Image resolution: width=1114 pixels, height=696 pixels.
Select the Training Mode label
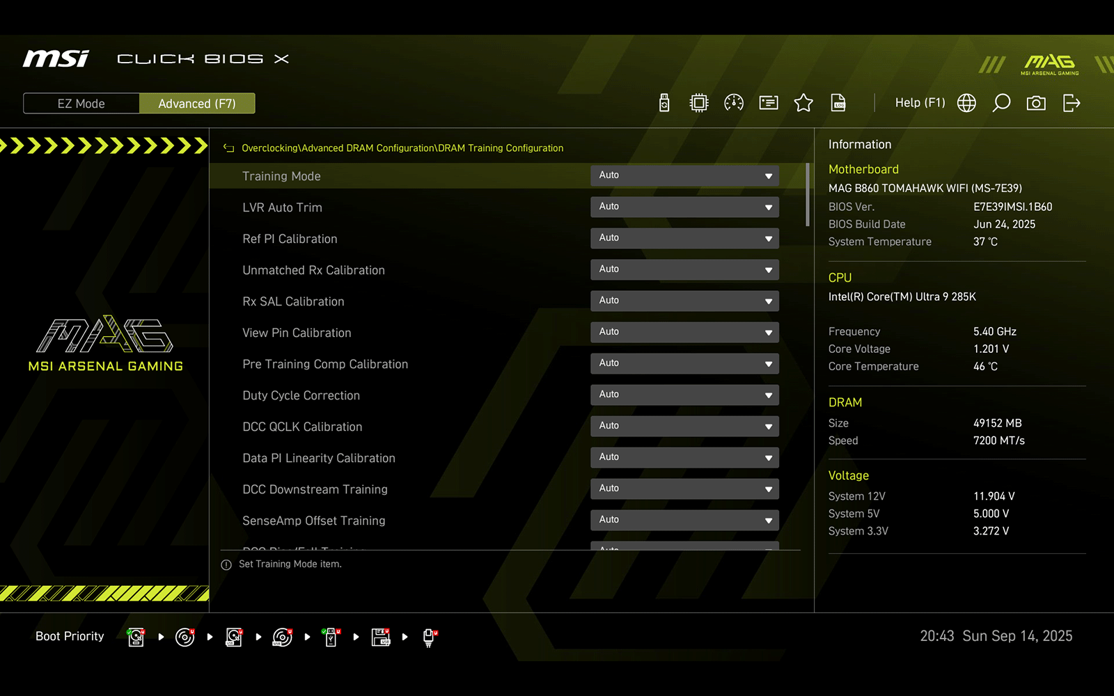pyautogui.click(x=281, y=176)
